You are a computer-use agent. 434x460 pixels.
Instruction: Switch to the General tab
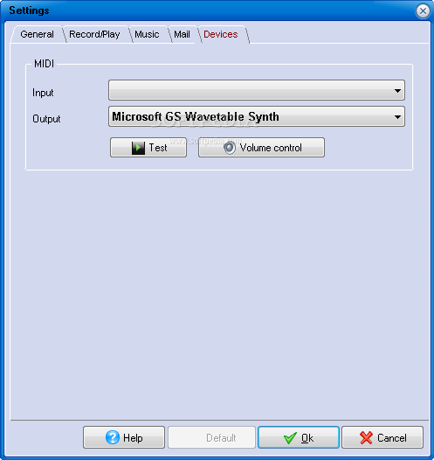click(37, 34)
